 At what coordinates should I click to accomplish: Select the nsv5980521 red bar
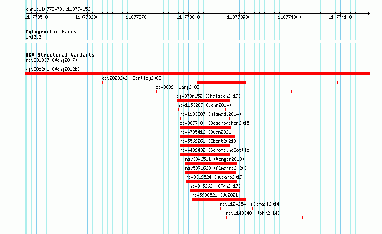click(219, 199)
